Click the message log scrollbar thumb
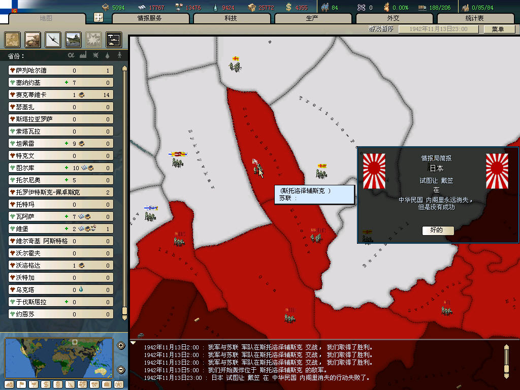Image resolution: width=520 pixels, height=390 pixels. (x=506, y=369)
